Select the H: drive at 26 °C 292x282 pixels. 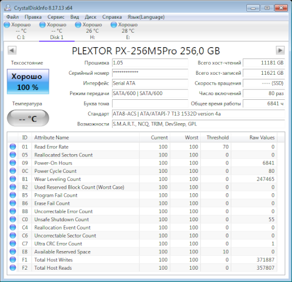[x=89, y=30]
